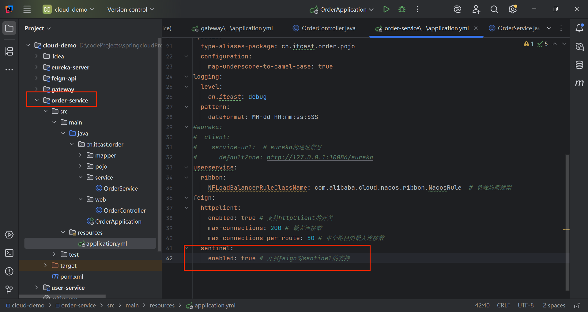Image resolution: width=588 pixels, height=312 pixels.
Task: Click order-service breadcrumb in navigation bar
Action: [x=76, y=306]
